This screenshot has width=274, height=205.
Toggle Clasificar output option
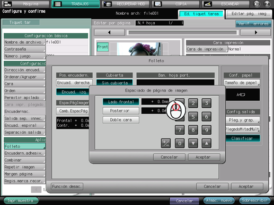pyautogui.click(x=242, y=138)
